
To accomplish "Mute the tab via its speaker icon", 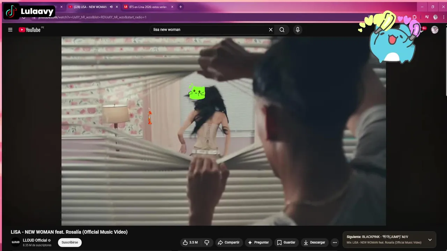I will click(x=111, y=7).
